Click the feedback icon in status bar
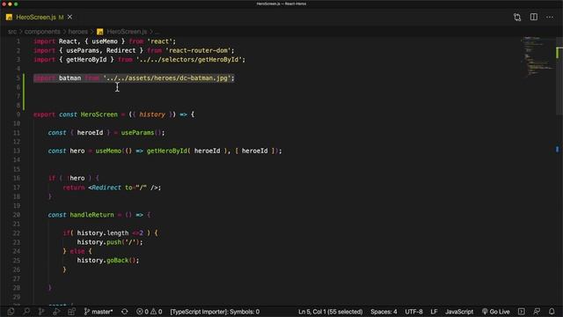Screen dimensions: 563x317 537,312
